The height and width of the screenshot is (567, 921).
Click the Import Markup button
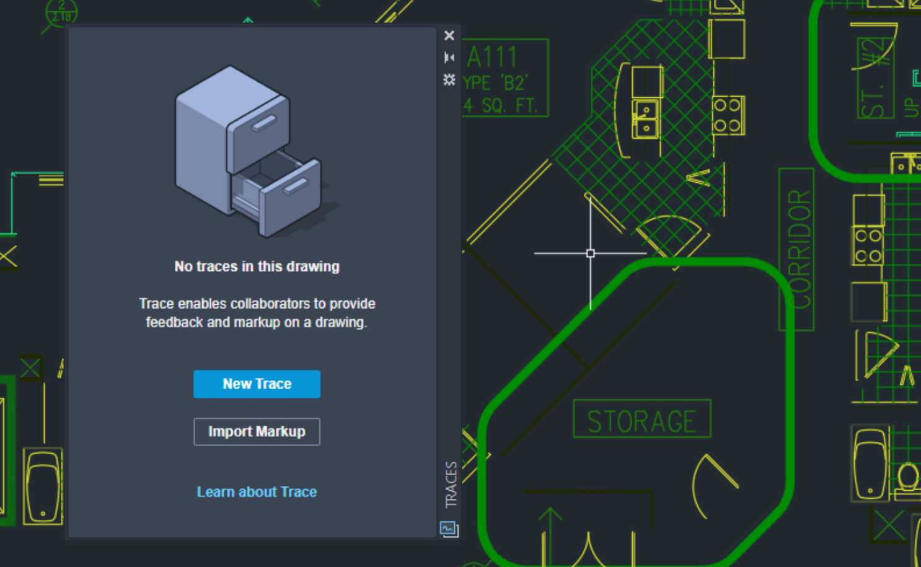pyautogui.click(x=257, y=432)
